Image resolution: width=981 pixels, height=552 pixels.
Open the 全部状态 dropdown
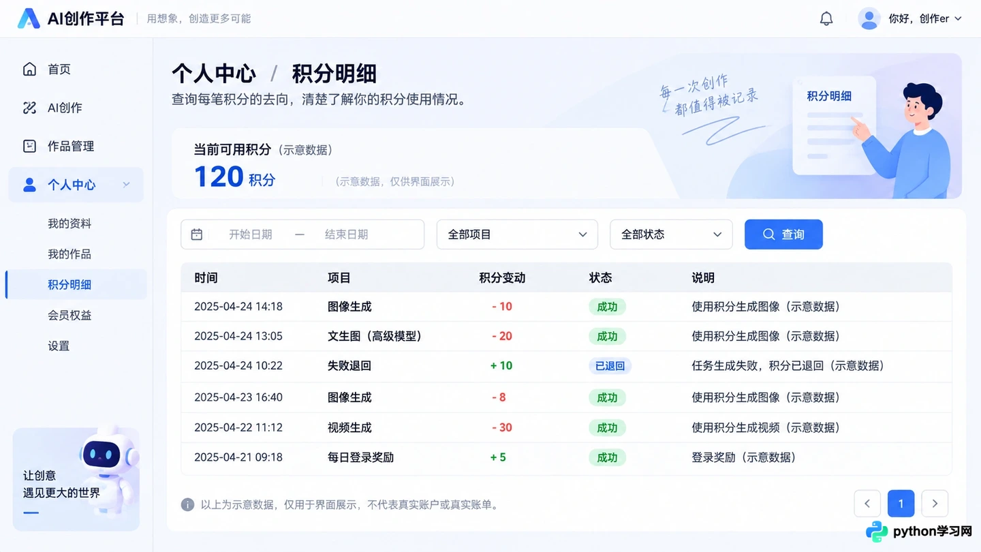[671, 234]
